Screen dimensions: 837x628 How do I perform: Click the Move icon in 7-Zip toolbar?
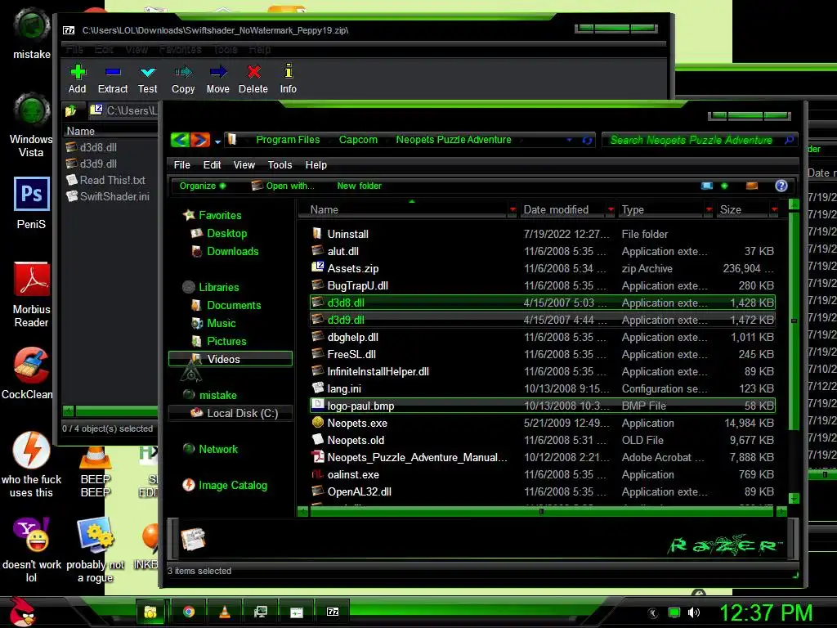click(x=217, y=78)
